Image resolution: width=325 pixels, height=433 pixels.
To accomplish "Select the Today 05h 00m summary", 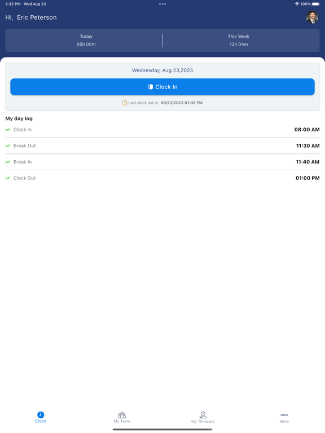I will pos(86,41).
